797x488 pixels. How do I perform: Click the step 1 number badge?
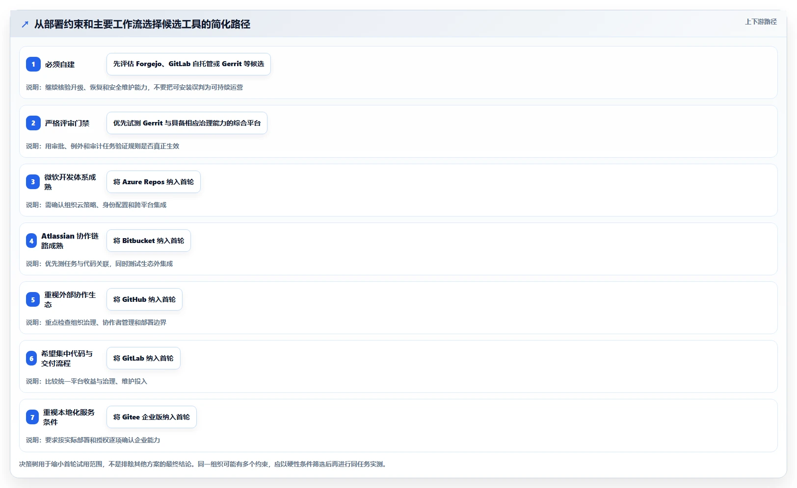pos(33,64)
